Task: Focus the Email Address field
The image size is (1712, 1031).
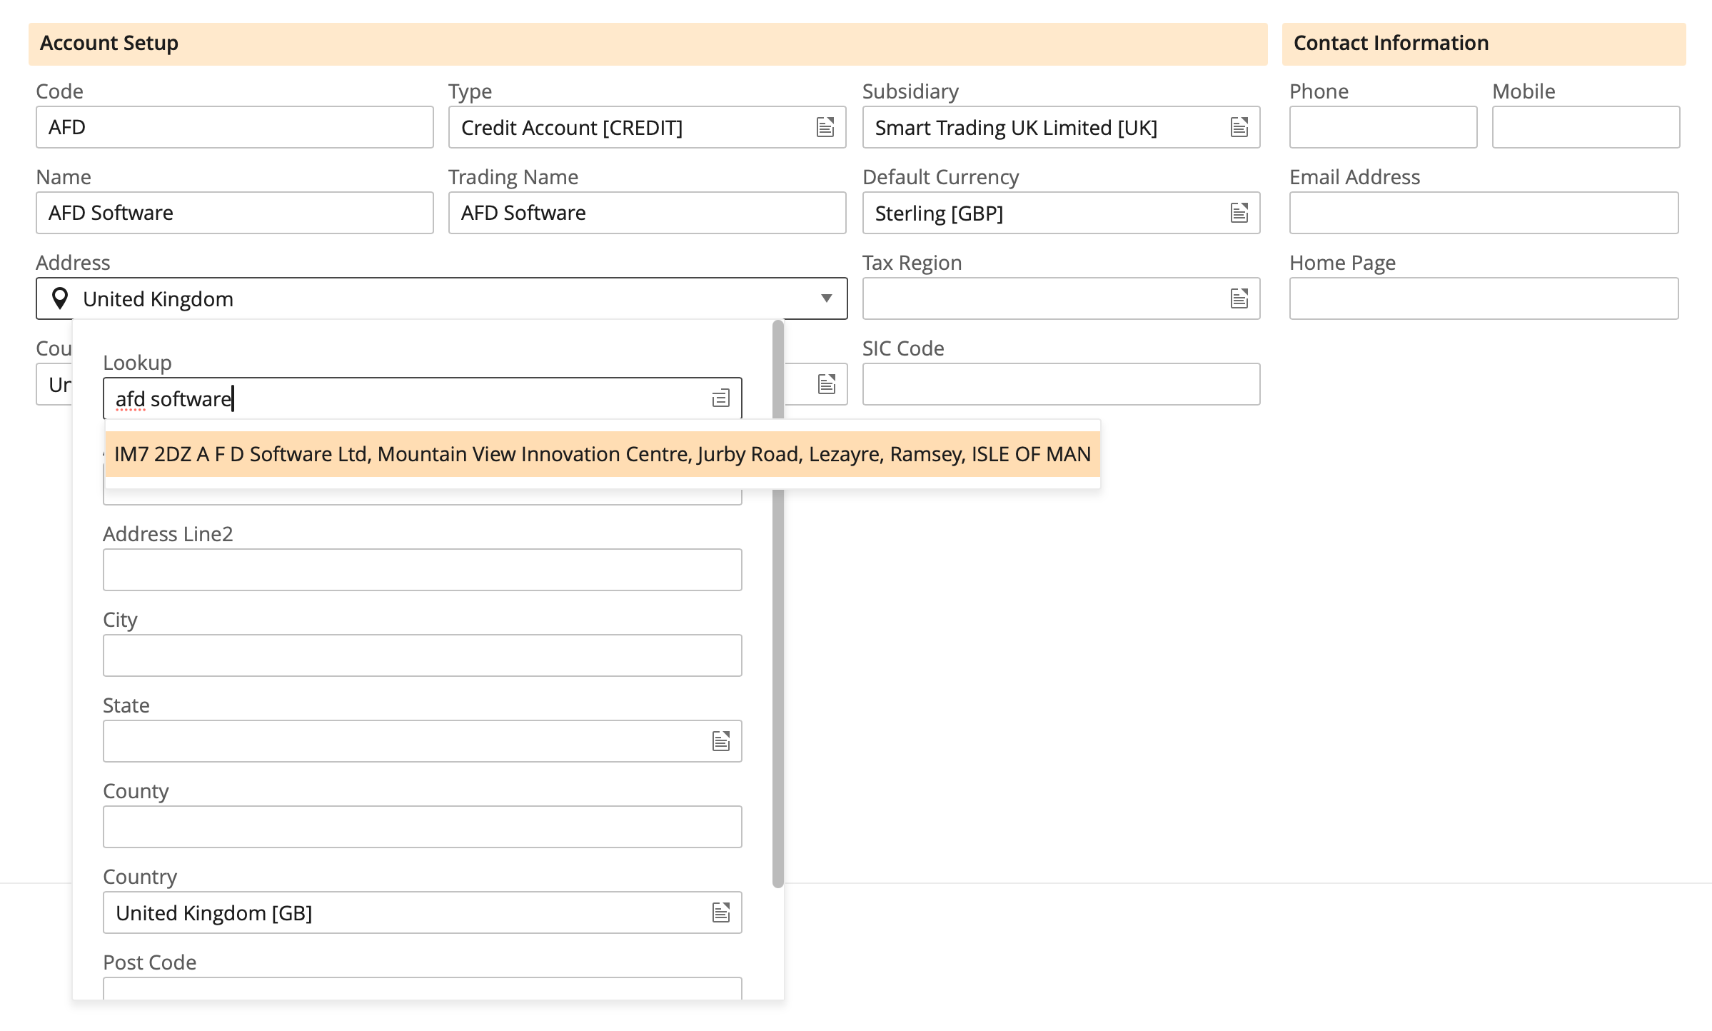Action: [x=1484, y=213]
